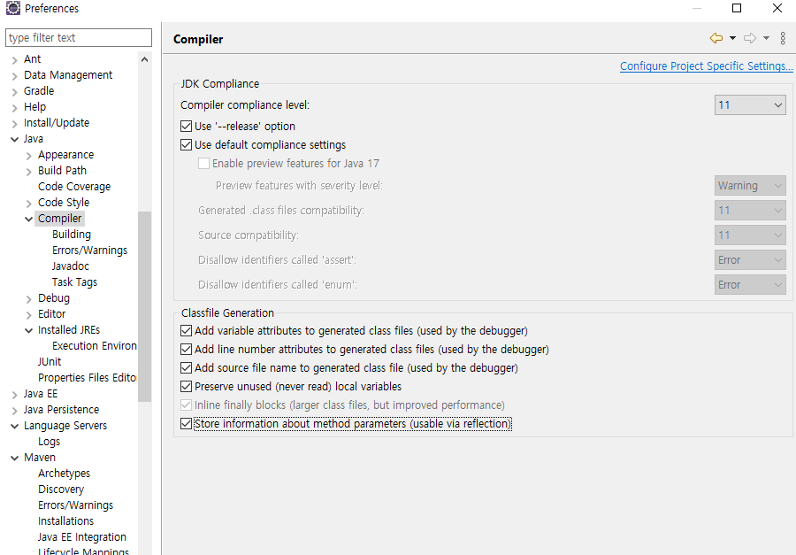Expand the Java EE tree node
796x555 pixels.
coord(15,395)
